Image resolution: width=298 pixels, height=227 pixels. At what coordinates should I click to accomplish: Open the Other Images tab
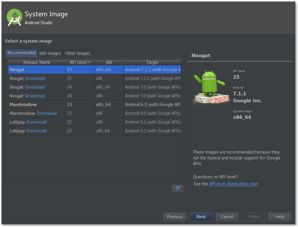point(78,53)
